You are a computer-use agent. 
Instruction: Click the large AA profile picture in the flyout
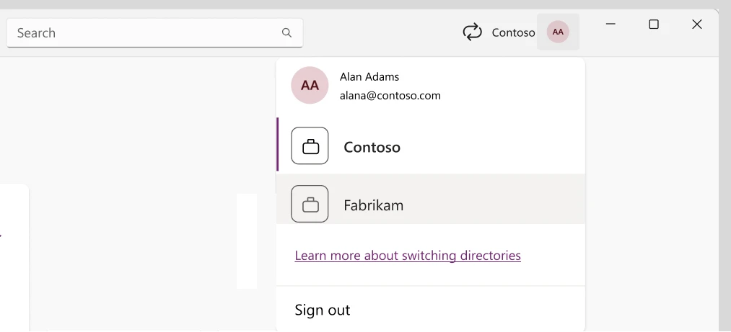tap(310, 85)
